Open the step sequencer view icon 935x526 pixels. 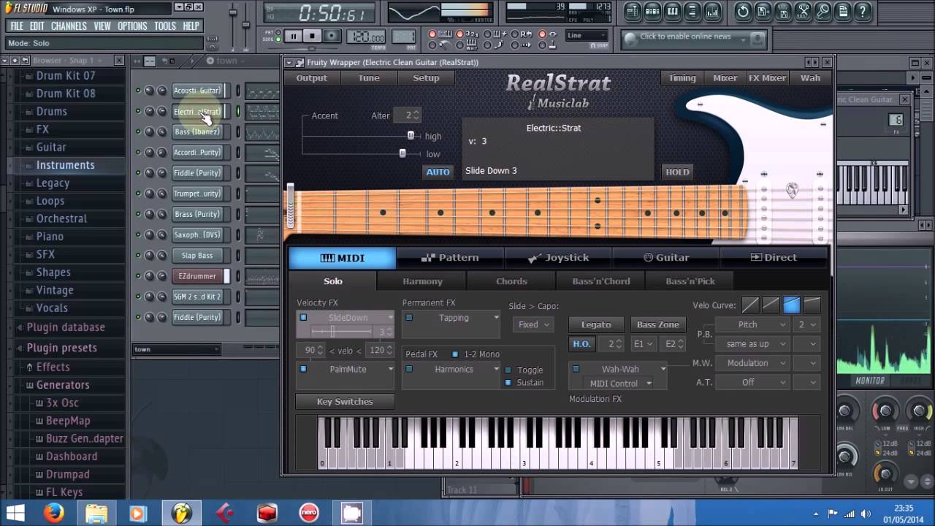(x=652, y=11)
